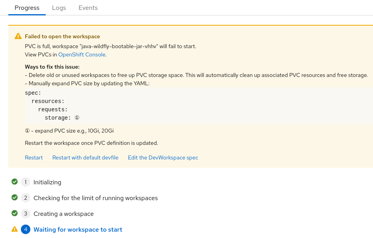Viewport: 373px width, 238px height.
Task: Open the Events tab
Action: [x=88, y=8]
